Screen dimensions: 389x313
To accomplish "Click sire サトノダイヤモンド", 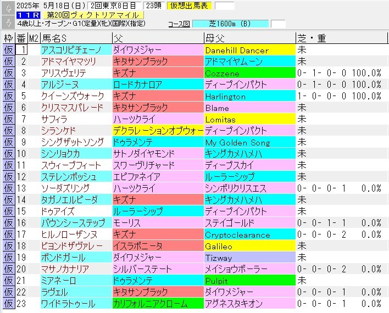I will click(158, 154).
